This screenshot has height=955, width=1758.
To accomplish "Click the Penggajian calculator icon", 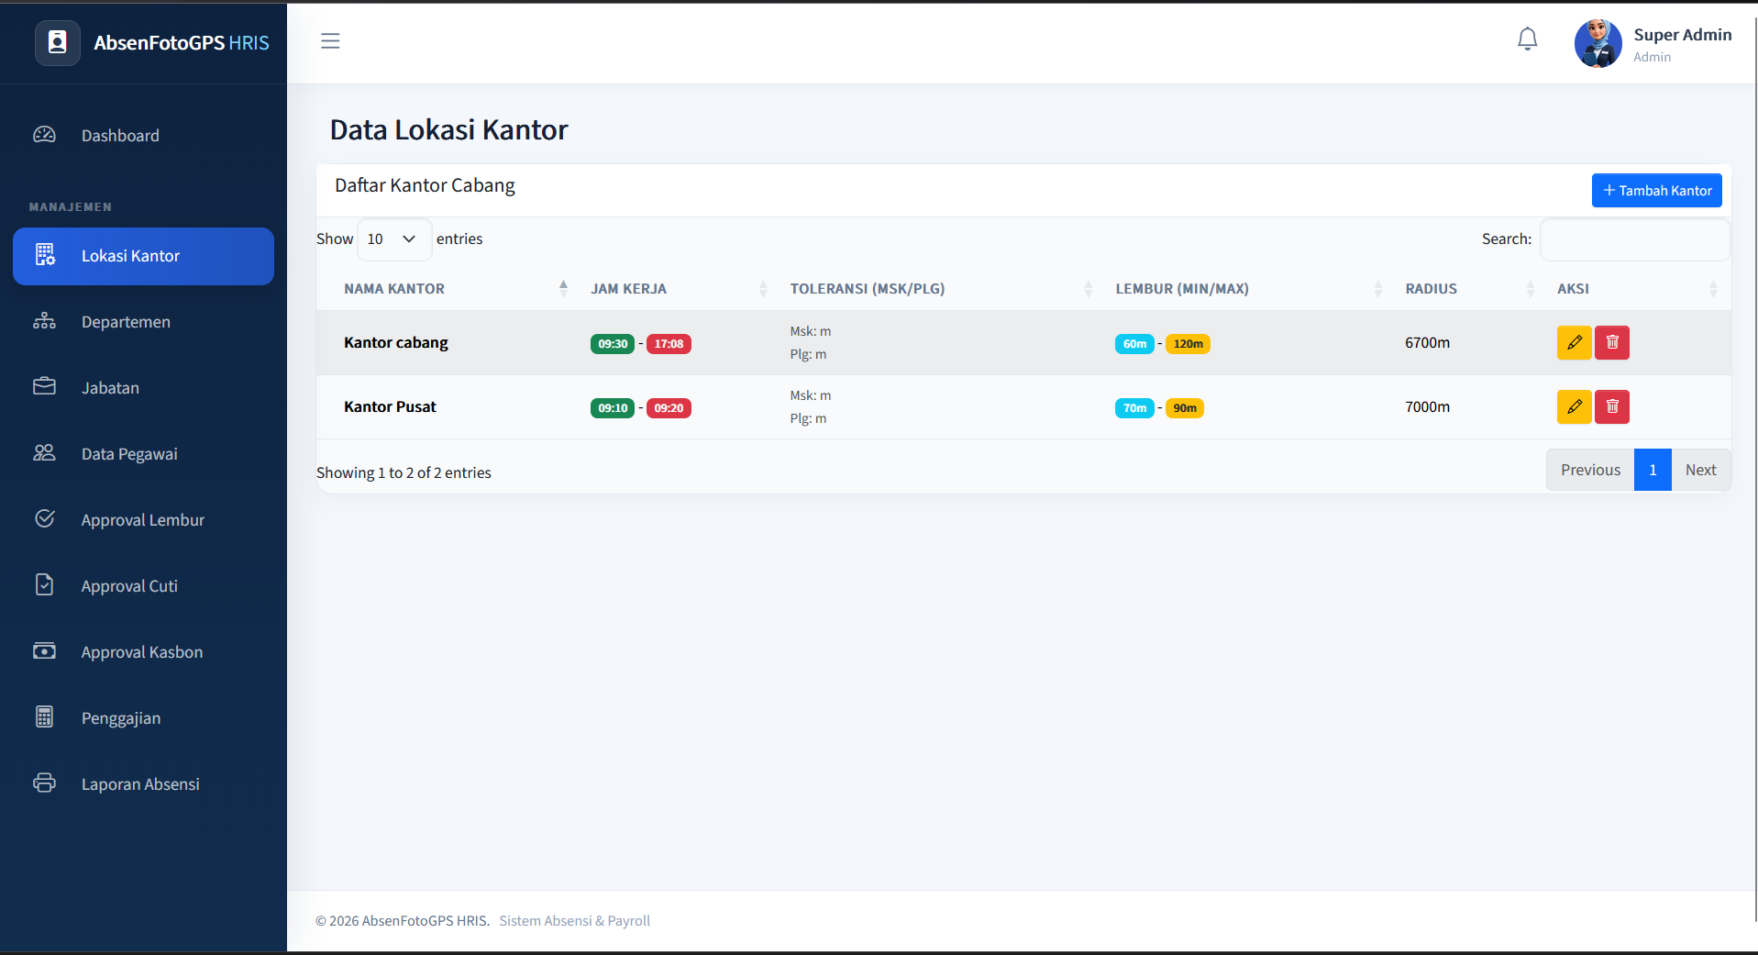I will click(x=45, y=716).
